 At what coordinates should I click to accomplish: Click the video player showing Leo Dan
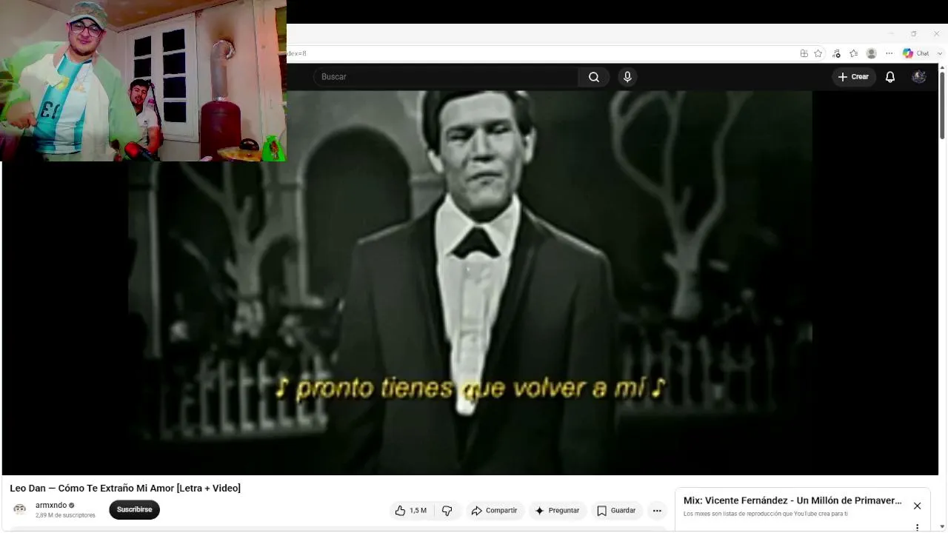coord(470,283)
